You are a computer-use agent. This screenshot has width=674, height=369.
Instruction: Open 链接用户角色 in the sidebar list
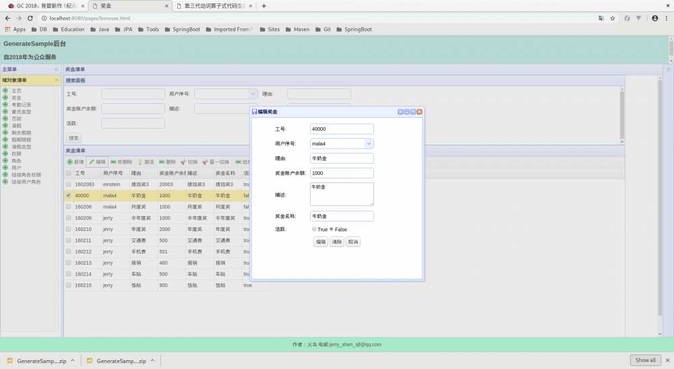(x=26, y=182)
